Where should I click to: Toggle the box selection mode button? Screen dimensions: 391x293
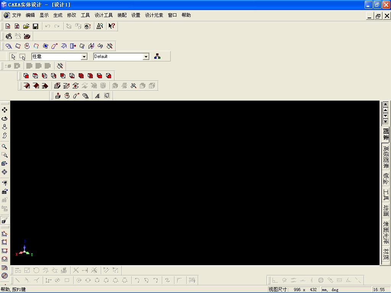click(x=23, y=56)
